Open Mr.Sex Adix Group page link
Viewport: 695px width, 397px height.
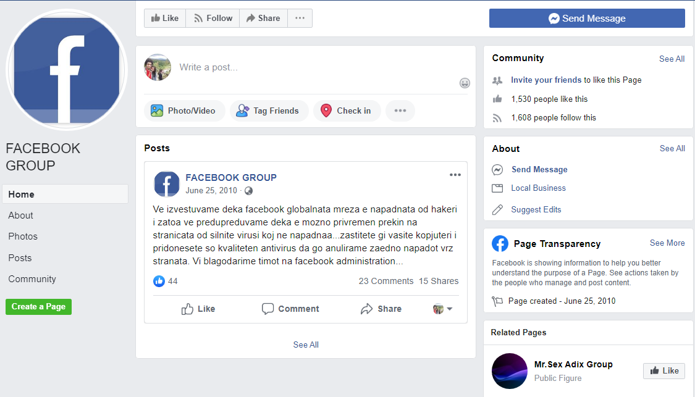click(573, 364)
